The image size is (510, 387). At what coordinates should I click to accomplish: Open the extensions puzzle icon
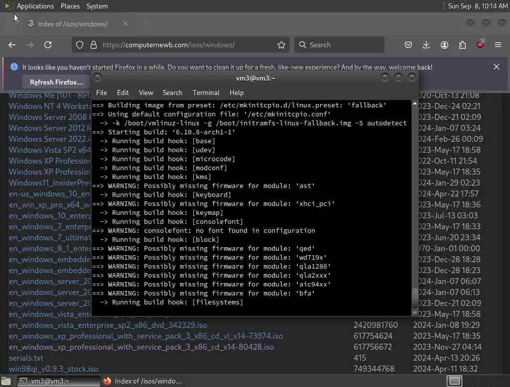point(462,45)
